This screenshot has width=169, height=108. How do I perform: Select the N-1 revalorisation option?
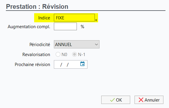74,54
